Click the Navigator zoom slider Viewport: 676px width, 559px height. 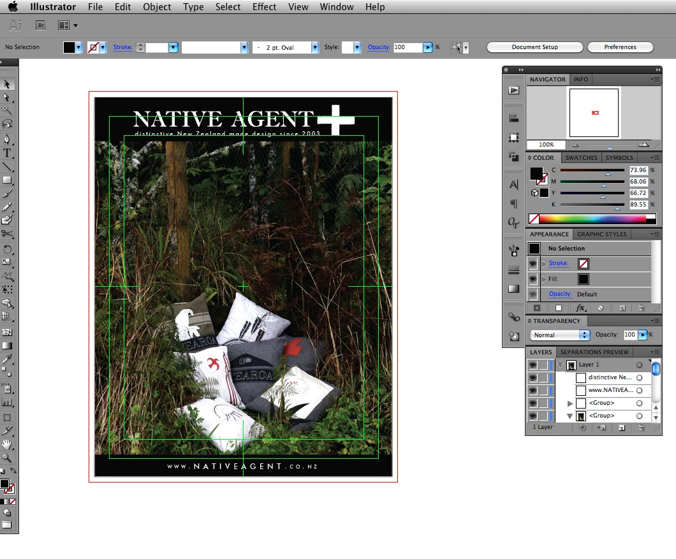click(x=610, y=146)
